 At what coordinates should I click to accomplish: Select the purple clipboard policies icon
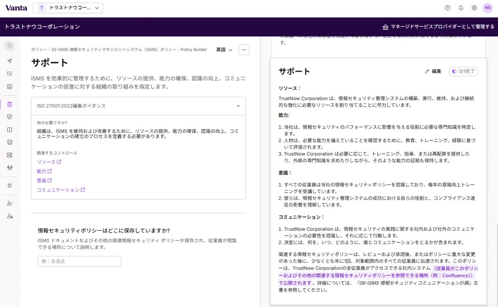coord(10,104)
